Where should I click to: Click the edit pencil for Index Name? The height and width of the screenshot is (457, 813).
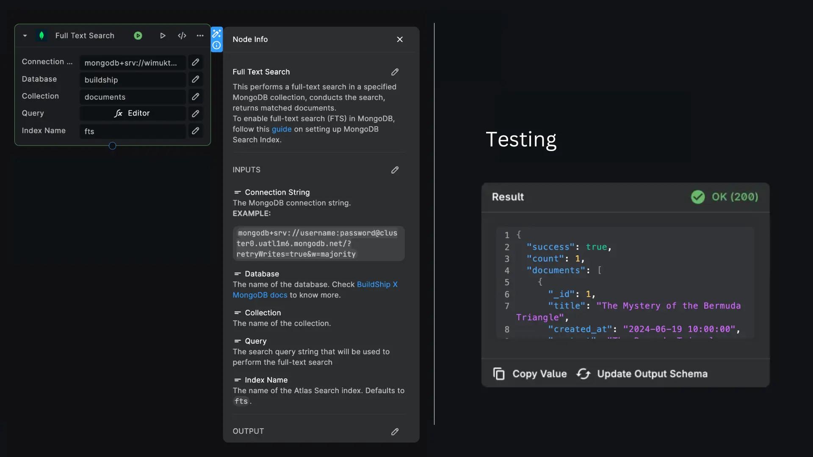click(195, 131)
